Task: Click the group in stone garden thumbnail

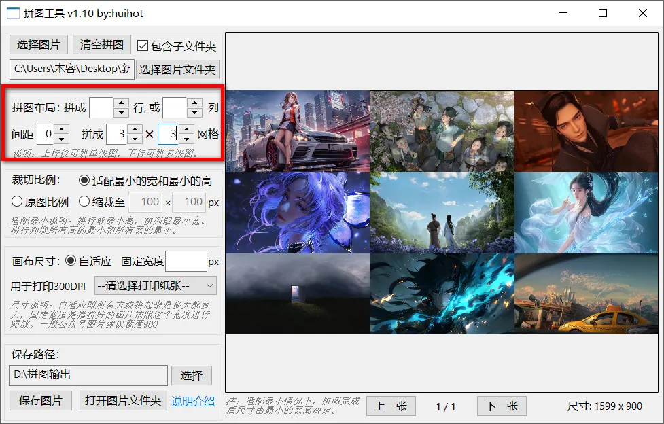Action: coord(442,131)
